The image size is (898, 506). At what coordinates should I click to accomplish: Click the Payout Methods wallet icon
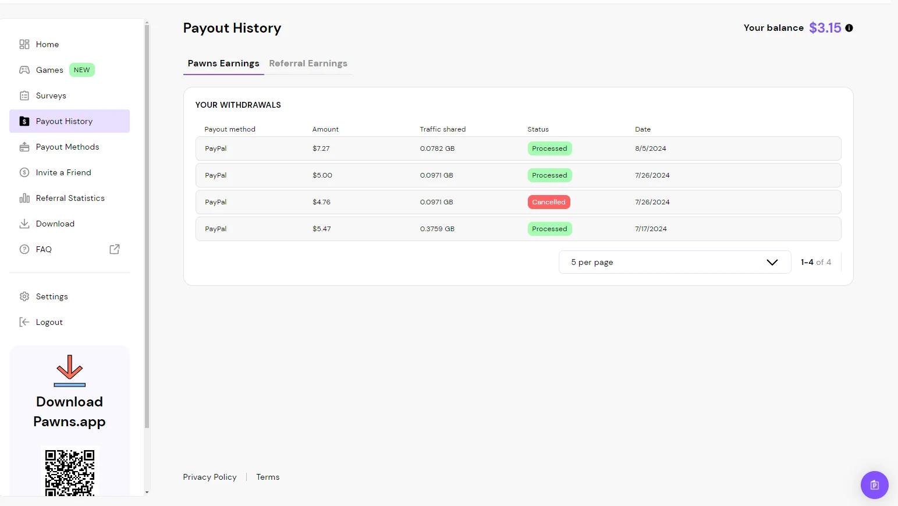24,147
